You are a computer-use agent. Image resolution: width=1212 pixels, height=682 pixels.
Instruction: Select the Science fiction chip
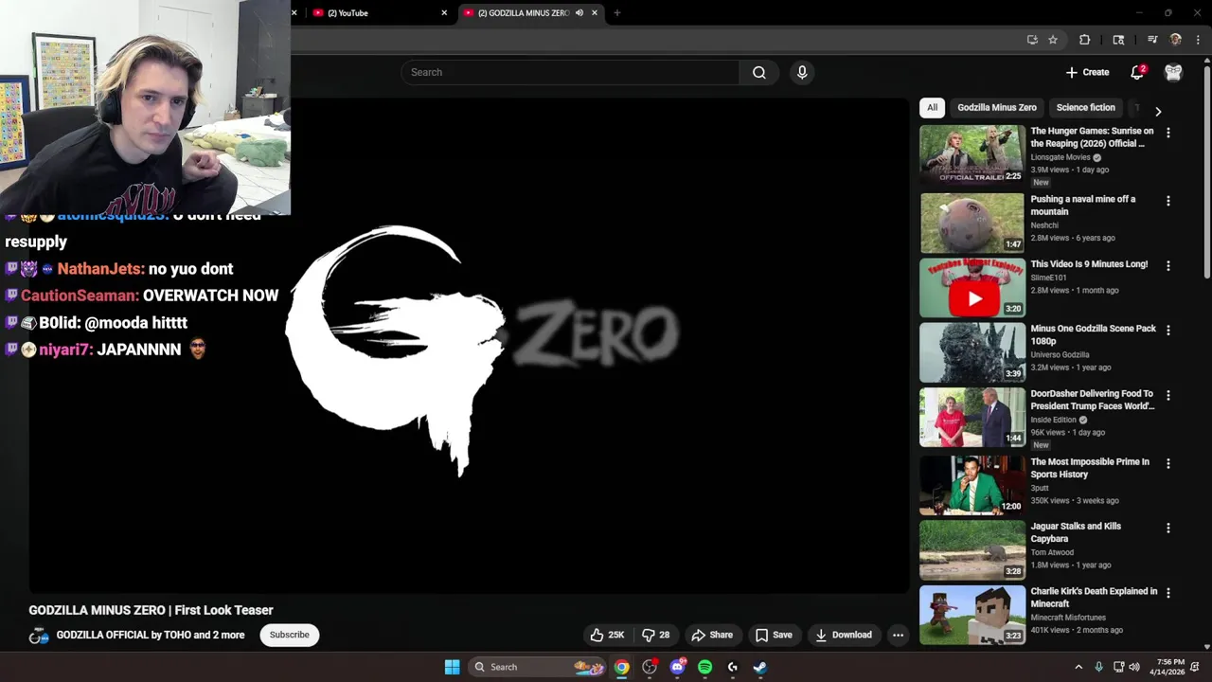point(1086,107)
